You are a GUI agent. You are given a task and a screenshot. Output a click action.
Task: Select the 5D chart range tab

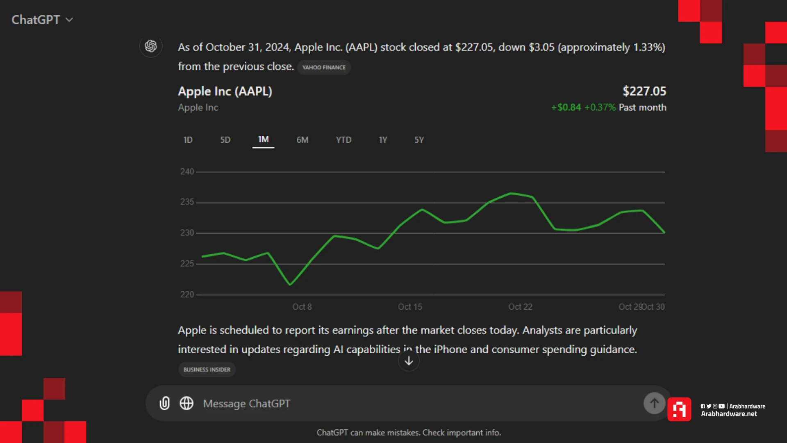tap(225, 140)
